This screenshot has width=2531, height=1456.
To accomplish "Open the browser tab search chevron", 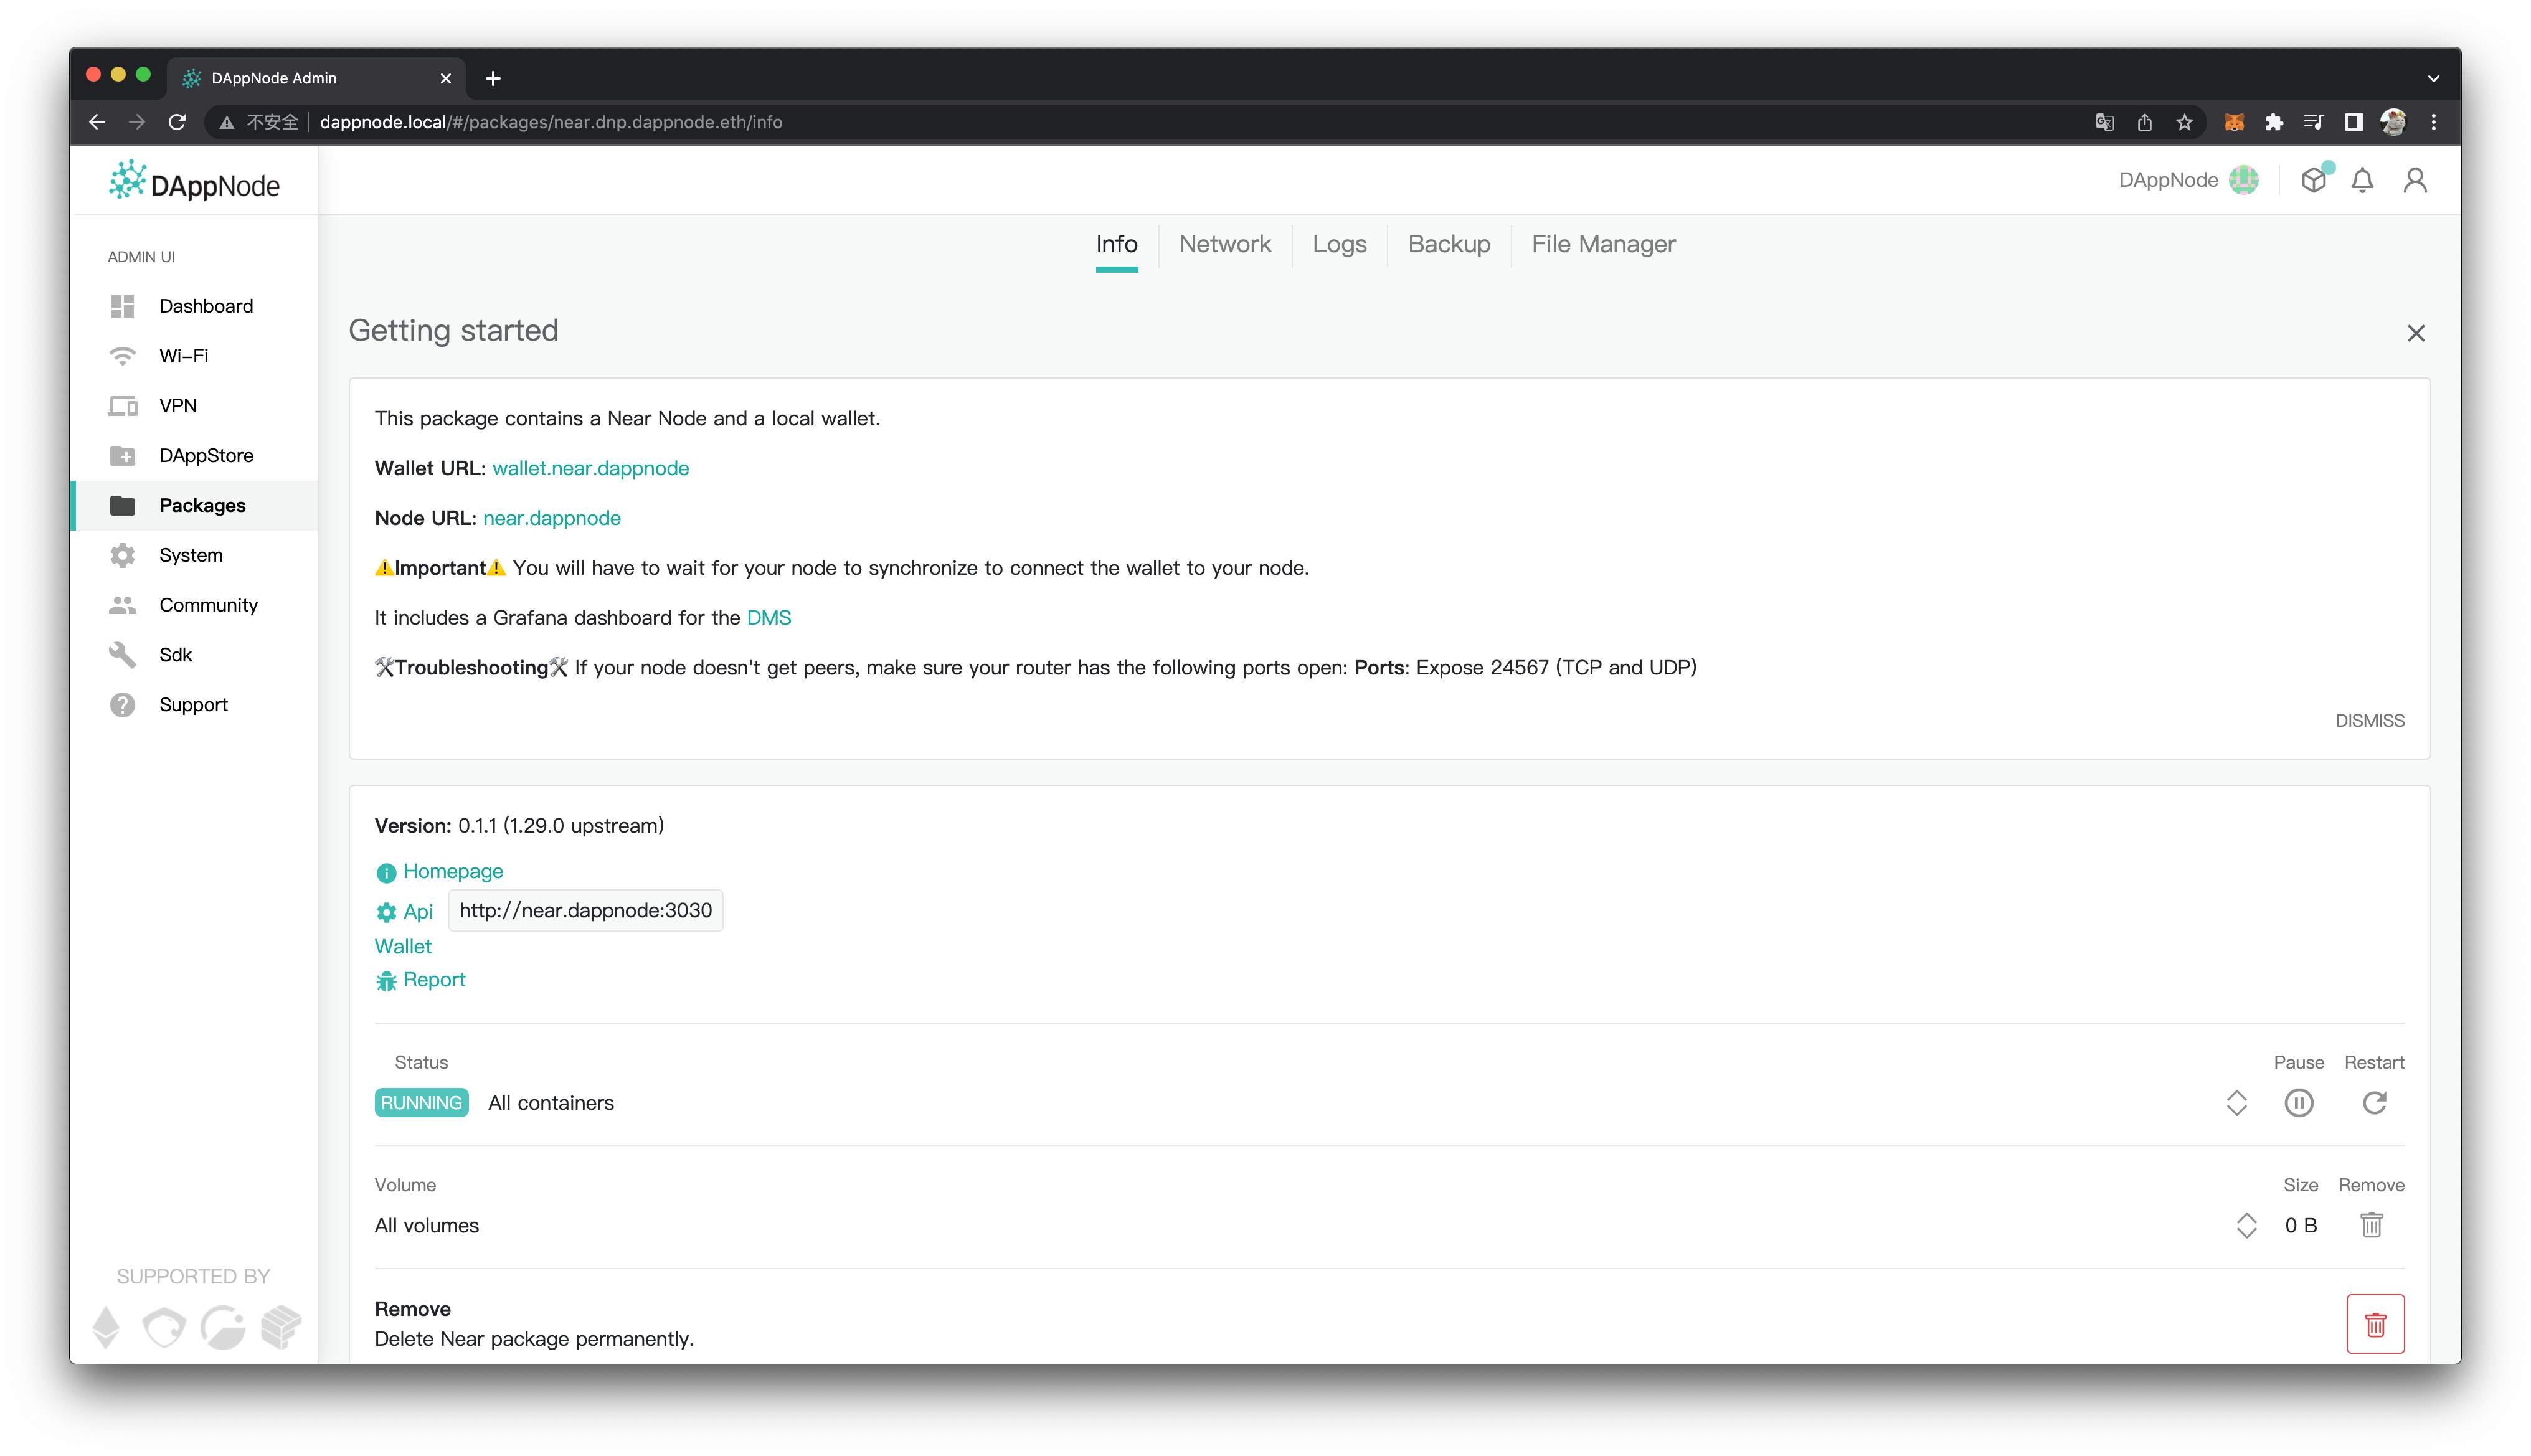I will click(x=2433, y=78).
